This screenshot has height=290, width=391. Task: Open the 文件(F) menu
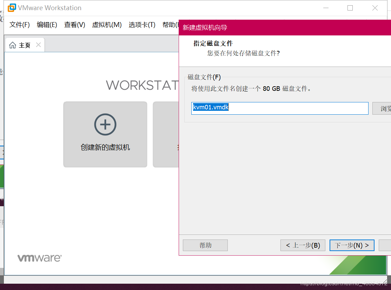coord(19,25)
